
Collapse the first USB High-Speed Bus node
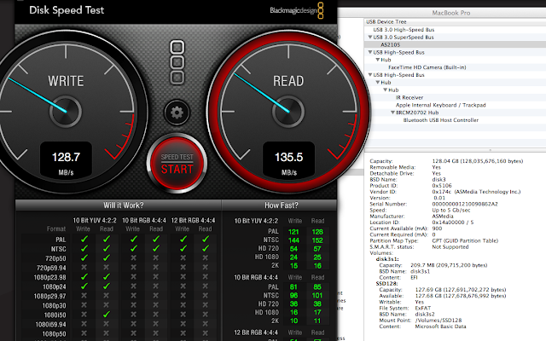click(x=369, y=52)
